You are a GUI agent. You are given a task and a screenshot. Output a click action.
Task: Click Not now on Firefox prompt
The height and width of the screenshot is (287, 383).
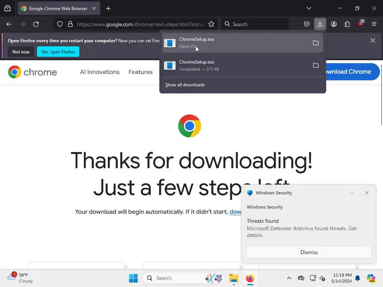point(21,52)
